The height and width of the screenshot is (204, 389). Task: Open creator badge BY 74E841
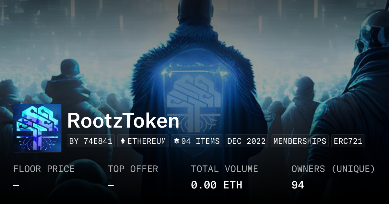[x=91, y=141]
